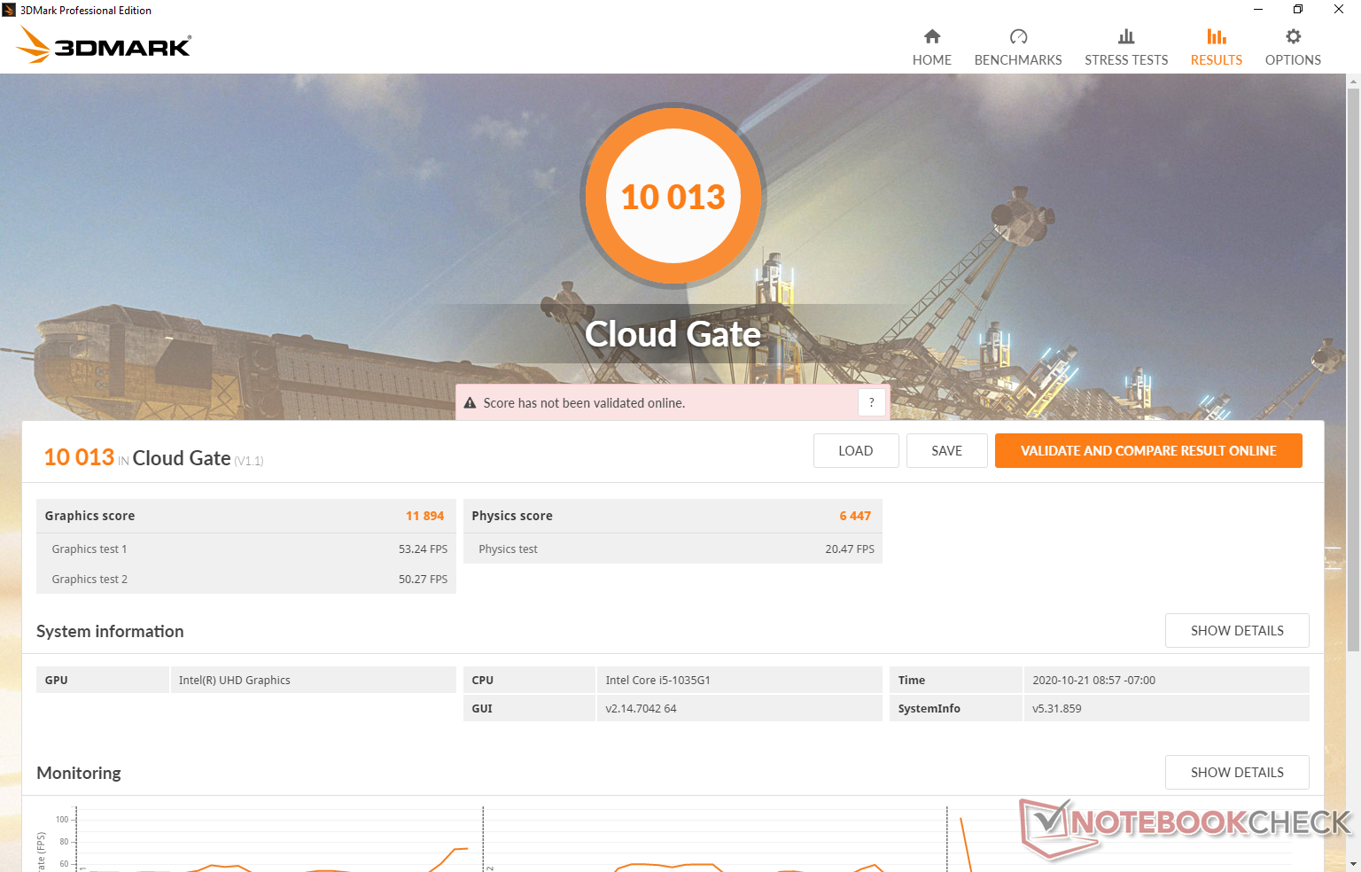
Task: Click the vertical scrollbar thumb
Action: 1353,354
